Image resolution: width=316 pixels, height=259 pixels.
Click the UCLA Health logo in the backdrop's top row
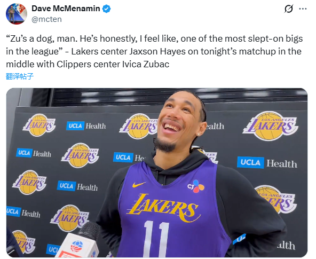click(x=86, y=126)
